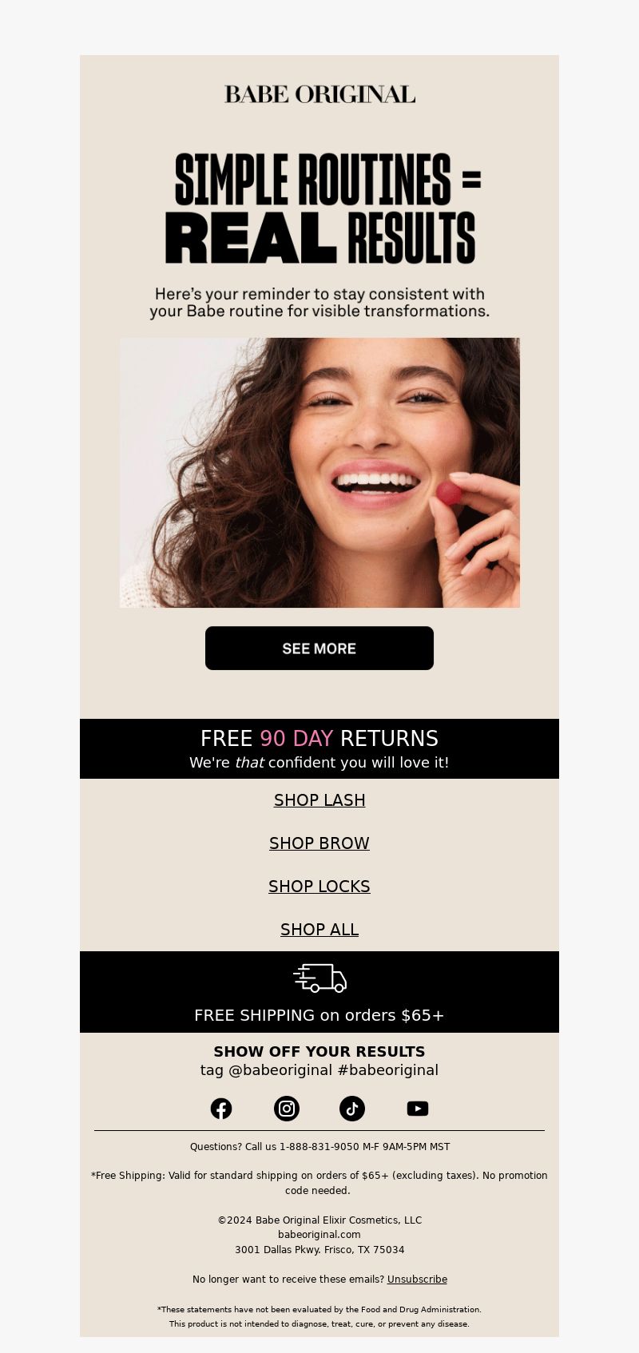This screenshot has height=1353, width=639.
Task: Open the SHOP BROW link
Action: [x=319, y=843]
